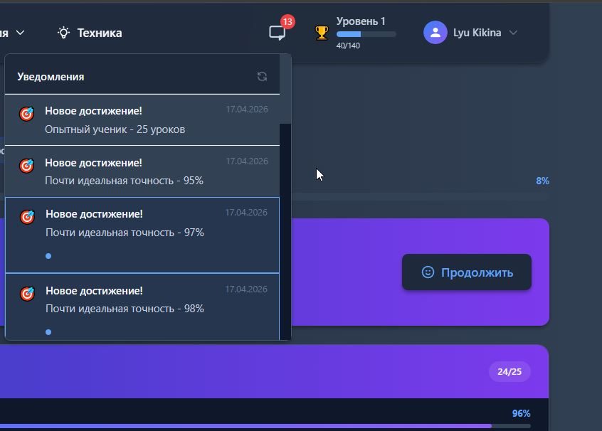602x431 pixels.
Task: Select the Опытный ученик - 25 уроков notification text
Action: coord(115,129)
